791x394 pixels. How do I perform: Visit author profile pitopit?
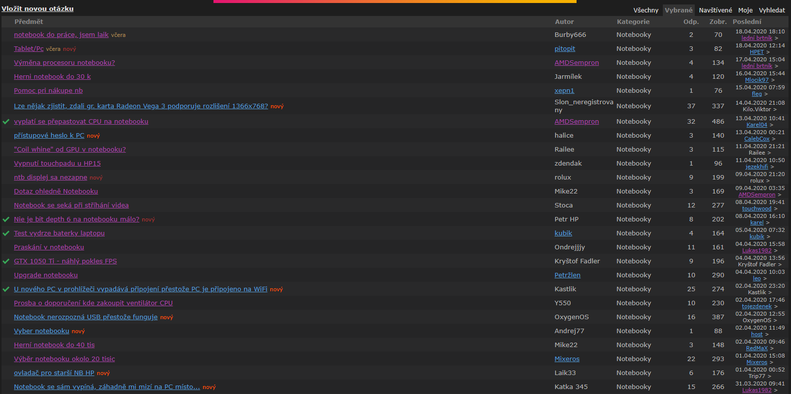coord(565,49)
